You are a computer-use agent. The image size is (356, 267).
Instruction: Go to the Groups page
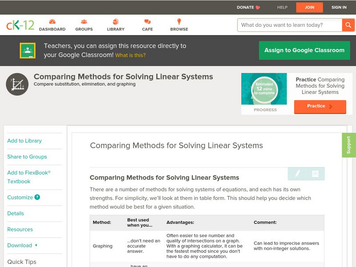(x=84, y=25)
